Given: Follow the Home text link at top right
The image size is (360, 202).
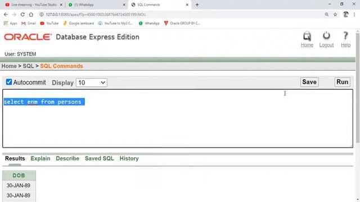Looking at the screenshot, I should click(307, 45).
